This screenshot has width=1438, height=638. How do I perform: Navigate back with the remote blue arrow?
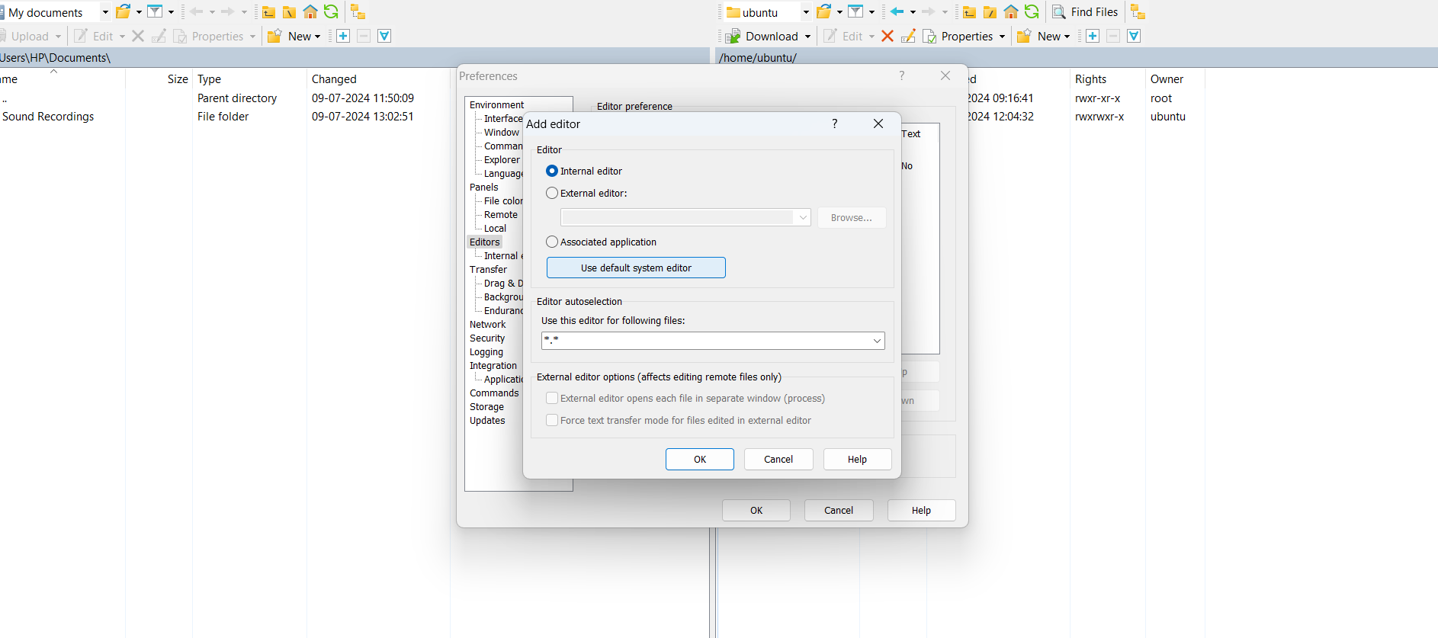coord(897,11)
